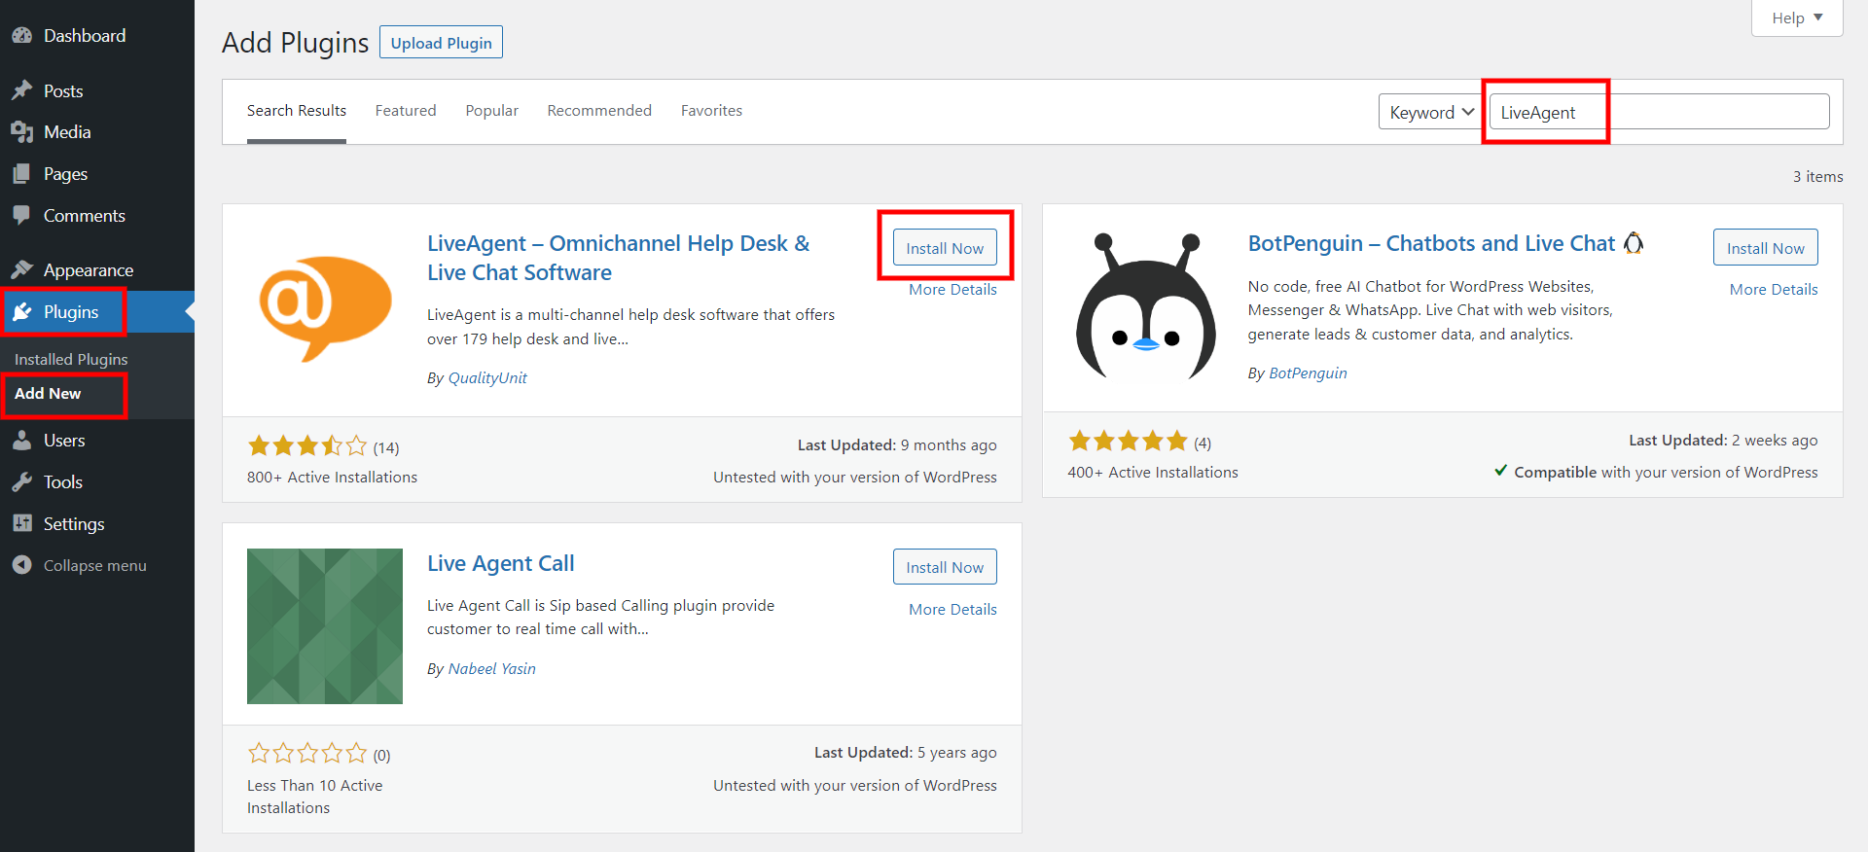Click the Pages icon in sidebar

pos(21,174)
